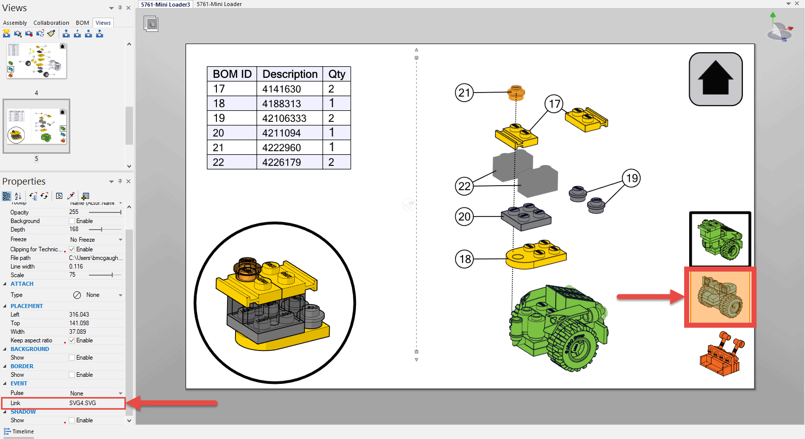Pin the Properties panel
Viewport: 805px width, 439px height.
(120, 181)
